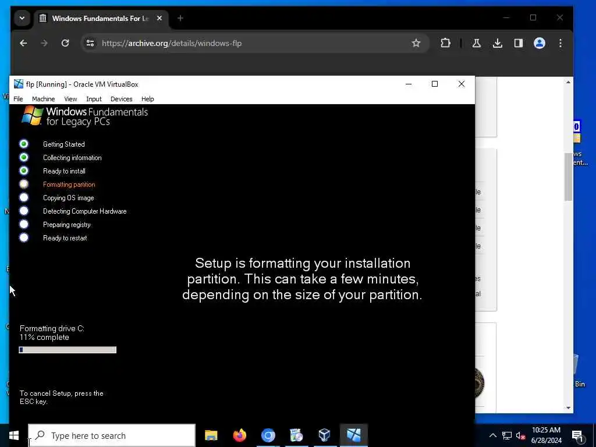The width and height of the screenshot is (596, 447).
Task: Click the 'To cancel Setup, press the ESC key' text
Action: click(x=62, y=397)
